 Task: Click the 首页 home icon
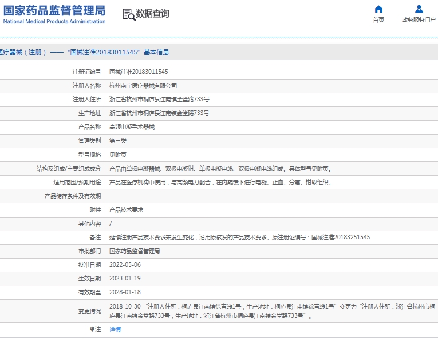(x=378, y=9)
